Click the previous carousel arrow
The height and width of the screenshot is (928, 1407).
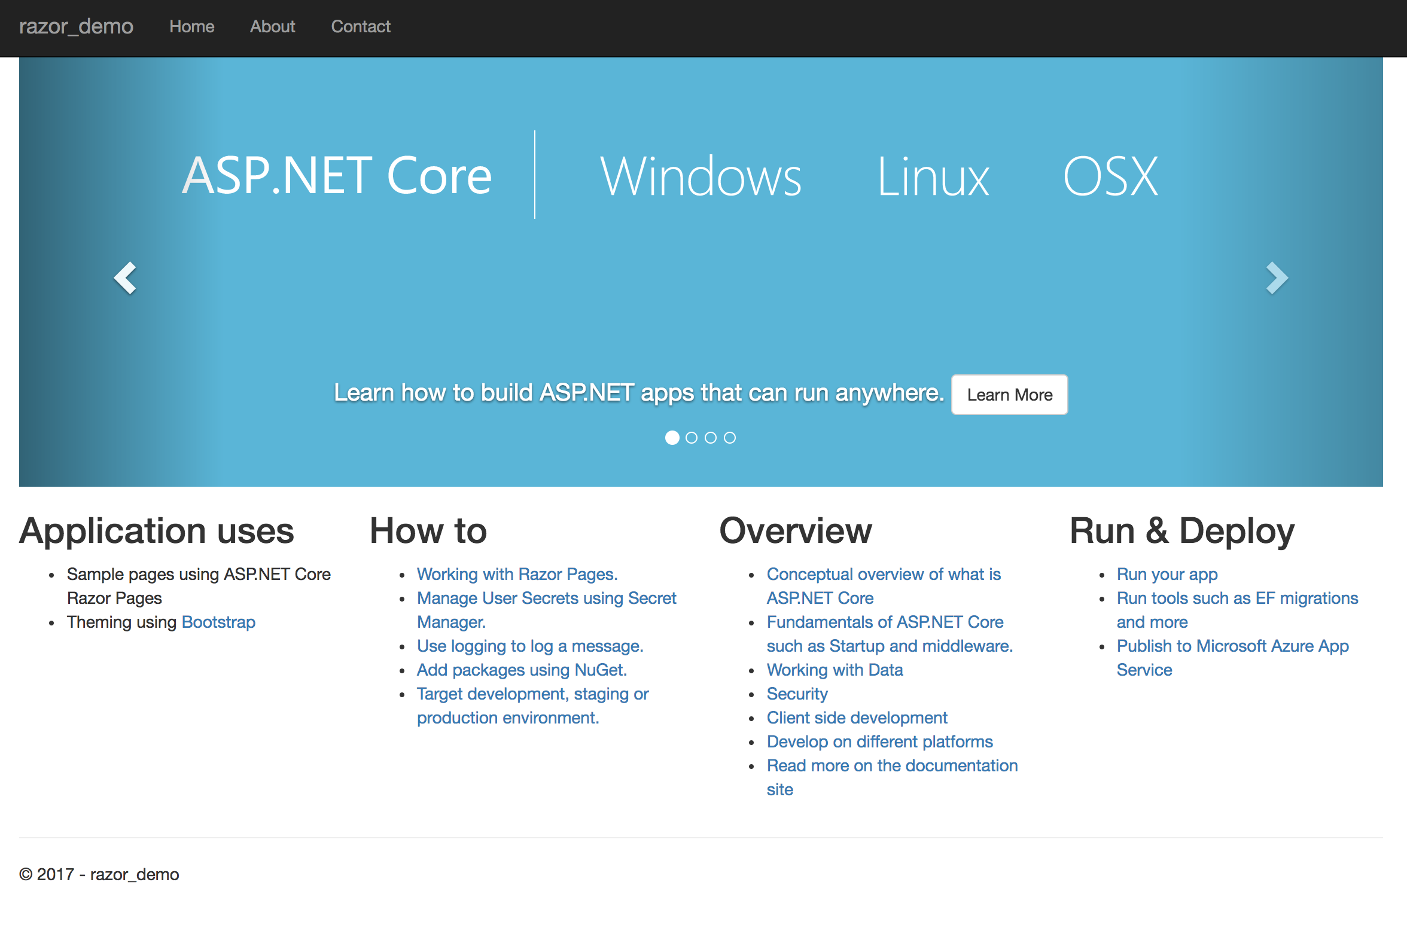click(125, 279)
